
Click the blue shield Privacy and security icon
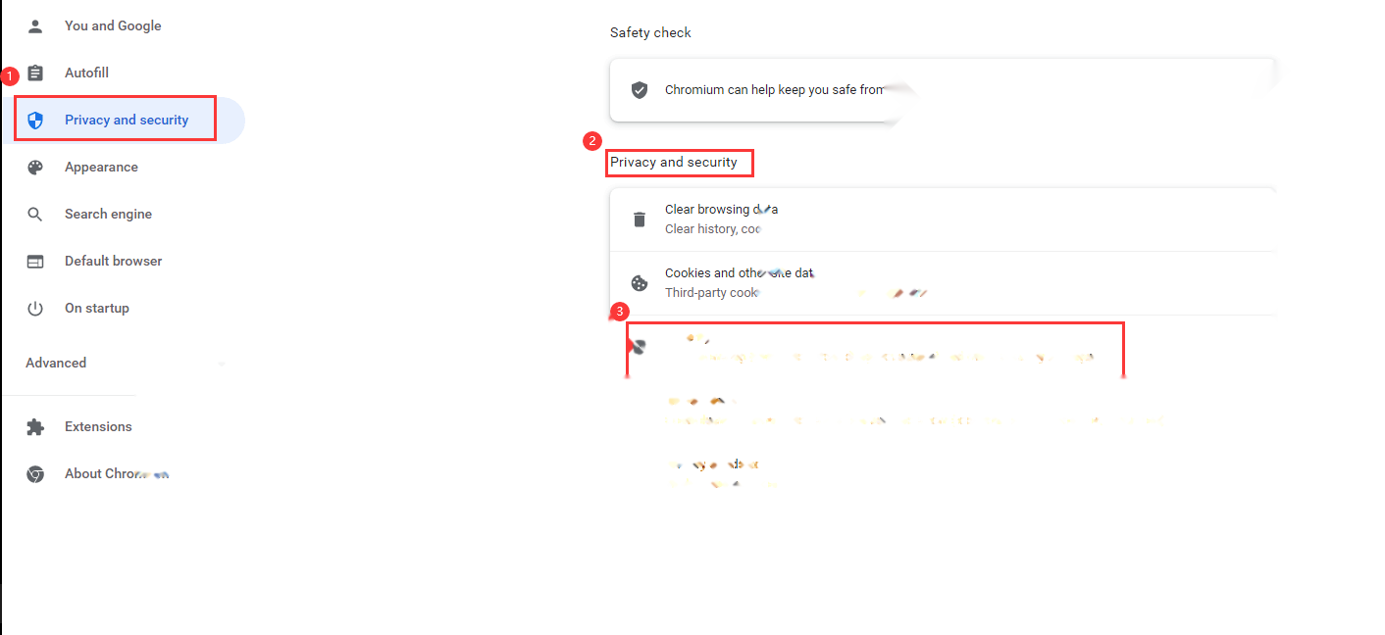[35, 121]
